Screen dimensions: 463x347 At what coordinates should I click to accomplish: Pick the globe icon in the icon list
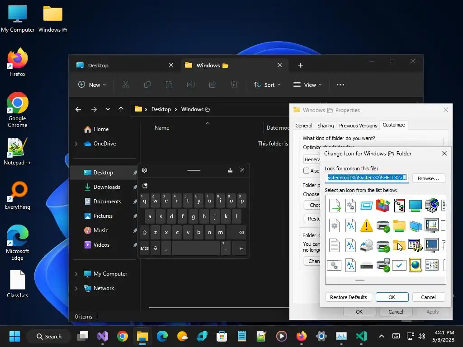tap(415, 265)
